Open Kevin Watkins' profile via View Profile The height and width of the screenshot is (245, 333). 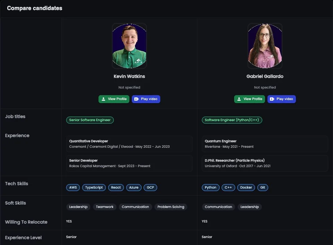click(x=114, y=99)
